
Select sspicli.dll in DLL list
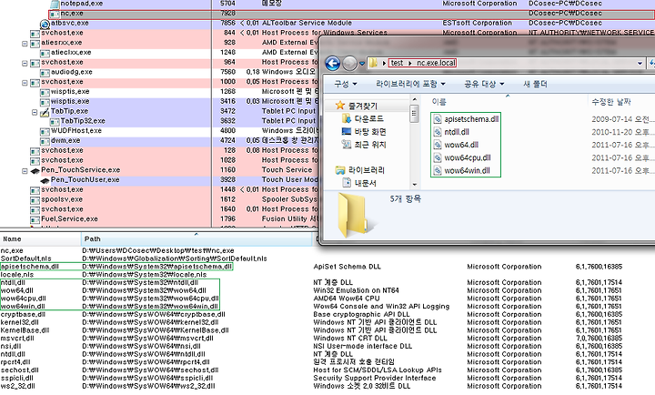pos(17,378)
